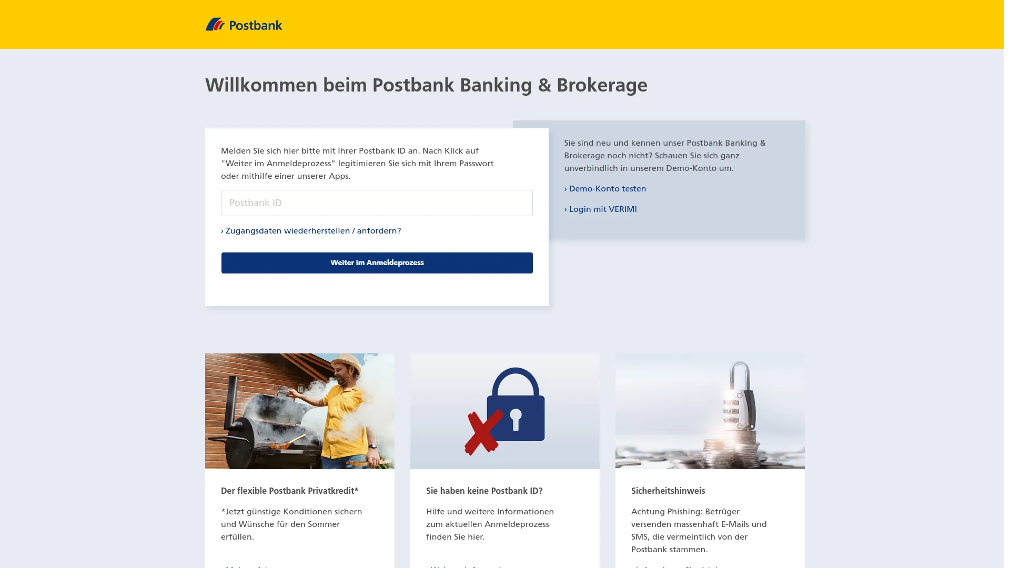Click the blue padlock with red cross image
The height and width of the screenshot is (568, 1010).
tap(505, 411)
